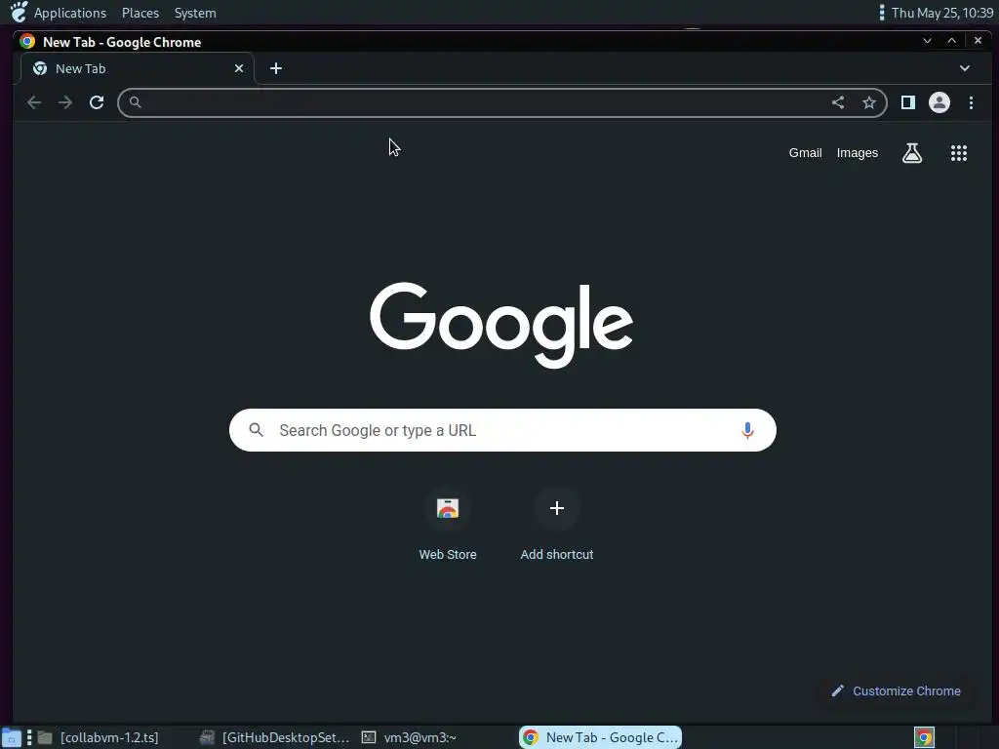Image resolution: width=999 pixels, height=749 pixels.
Task: Maximize the Chrome window
Action: pos(952,41)
